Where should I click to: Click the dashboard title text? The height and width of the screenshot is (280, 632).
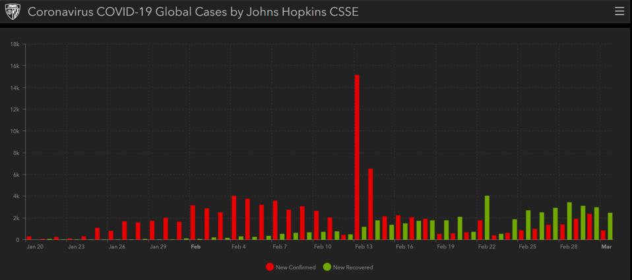pyautogui.click(x=193, y=11)
